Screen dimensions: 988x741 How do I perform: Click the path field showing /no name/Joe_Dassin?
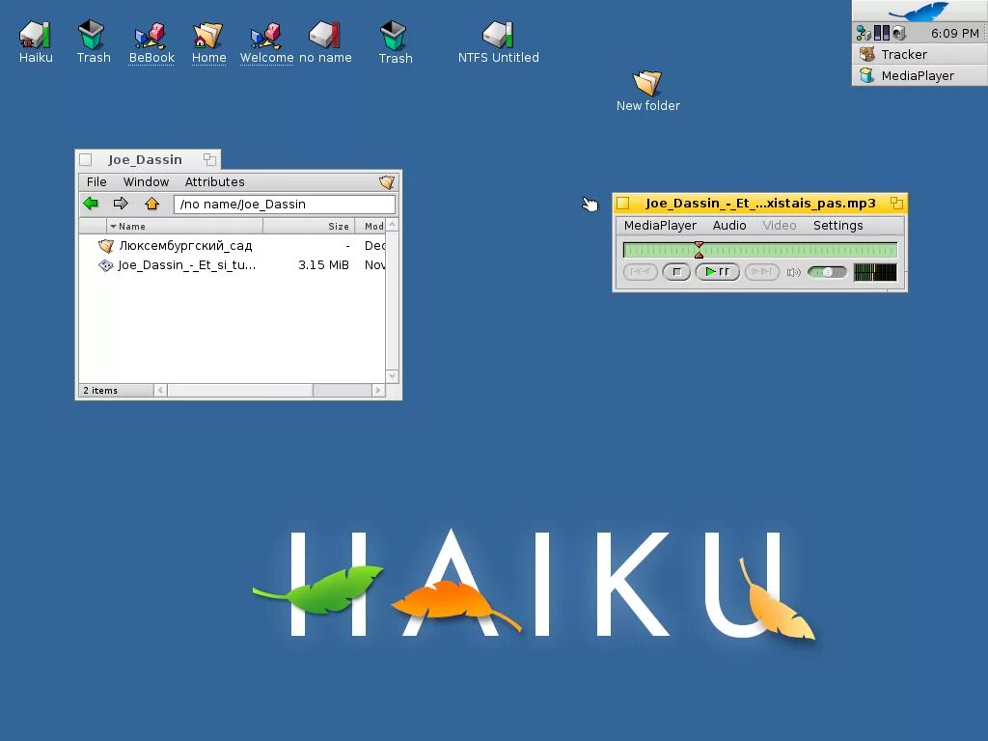pyautogui.click(x=285, y=205)
